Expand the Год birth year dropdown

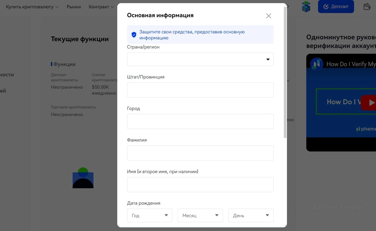point(149,215)
